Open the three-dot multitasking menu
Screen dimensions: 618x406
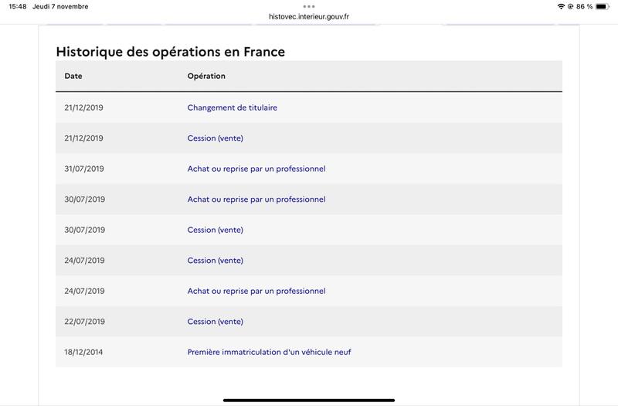[309, 6]
